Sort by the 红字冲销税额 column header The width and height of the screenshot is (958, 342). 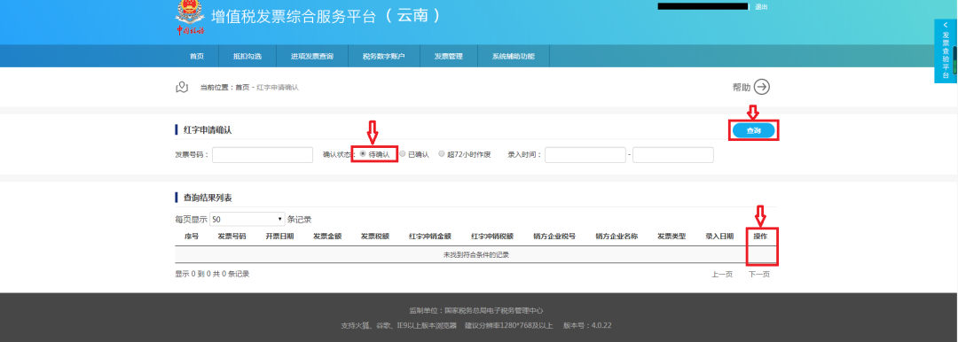(492, 236)
